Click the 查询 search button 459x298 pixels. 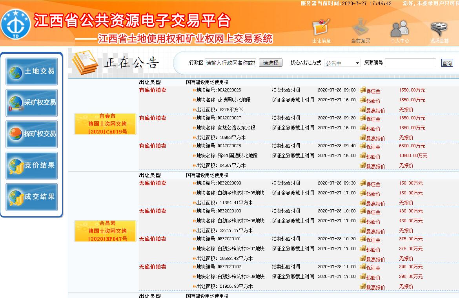[447, 63]
